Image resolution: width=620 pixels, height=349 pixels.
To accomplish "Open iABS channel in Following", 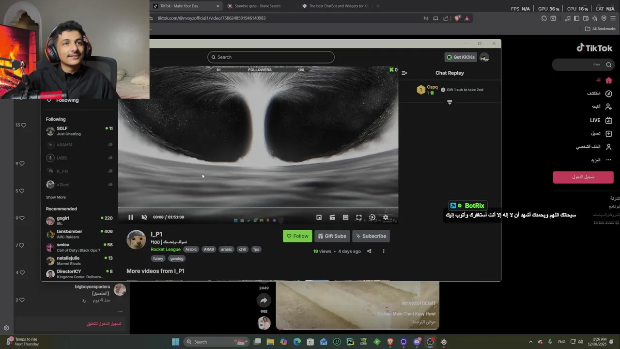I will (x=79, y=158).
